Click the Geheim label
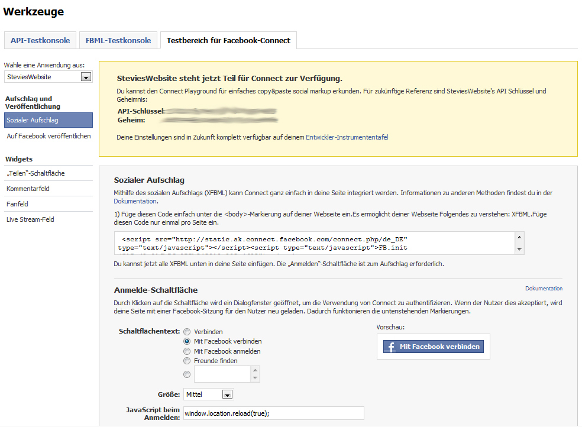This screenshot has width=582, height=427. click(x=131, y=120)
